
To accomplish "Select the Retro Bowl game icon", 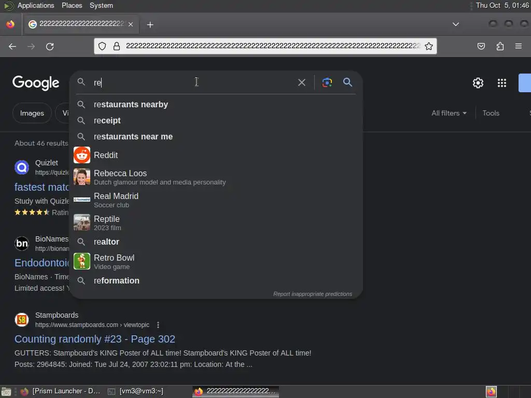I will point(82,261).
